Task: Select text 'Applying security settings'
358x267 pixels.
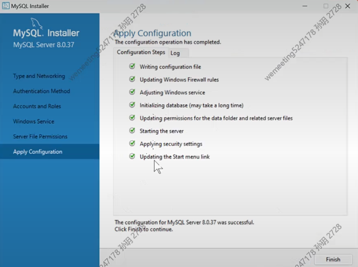Action: tap(171, 144)
